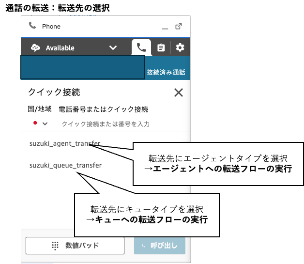Select suzuki_queue_transfer quick connect
Viewport: 304px width, 264px height.
pos(65,165)
